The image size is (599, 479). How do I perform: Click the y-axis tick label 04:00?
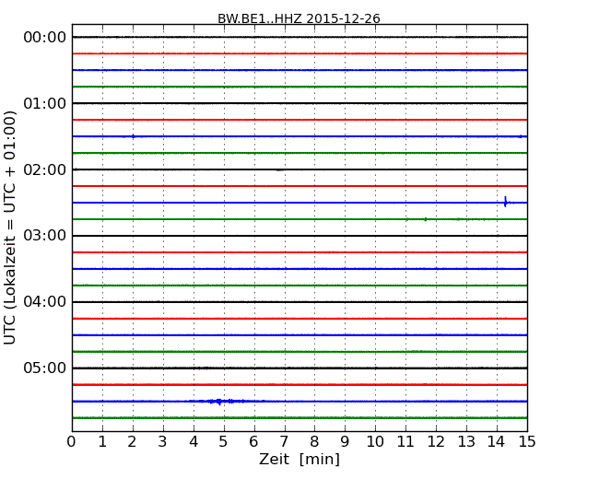pyautogui.click(x=45, y=302)
